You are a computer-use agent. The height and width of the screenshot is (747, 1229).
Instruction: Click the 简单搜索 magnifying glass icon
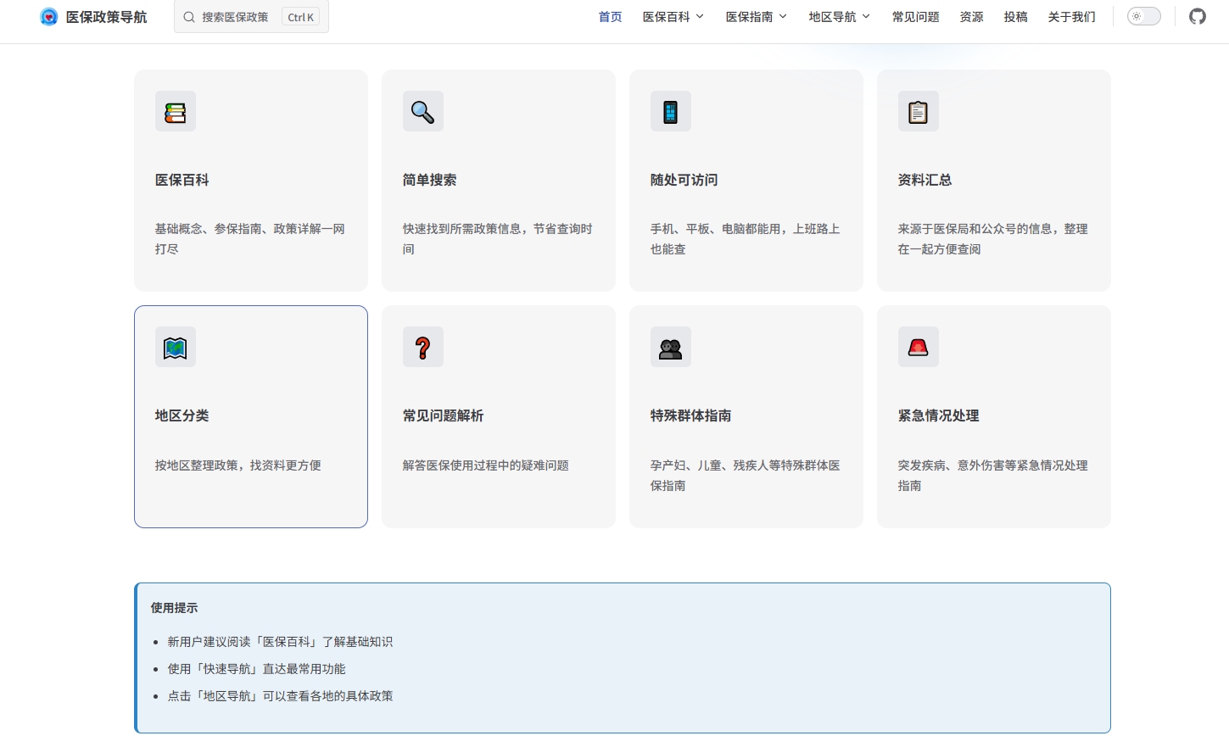click(x=422, y=111)
